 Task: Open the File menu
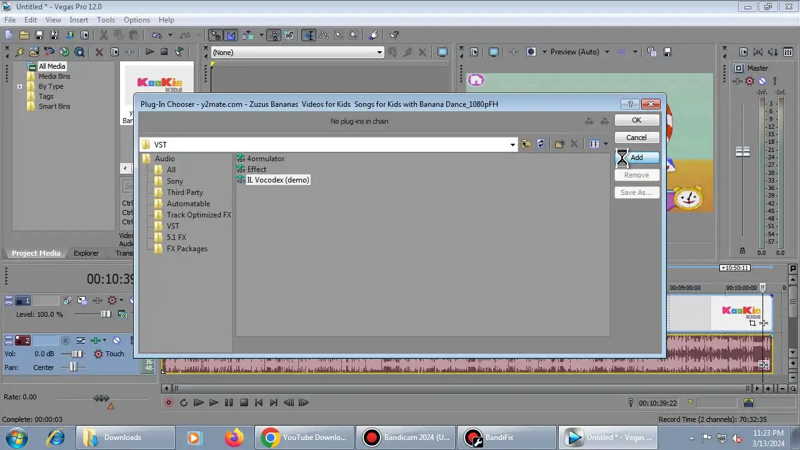[x=10, y=20]
